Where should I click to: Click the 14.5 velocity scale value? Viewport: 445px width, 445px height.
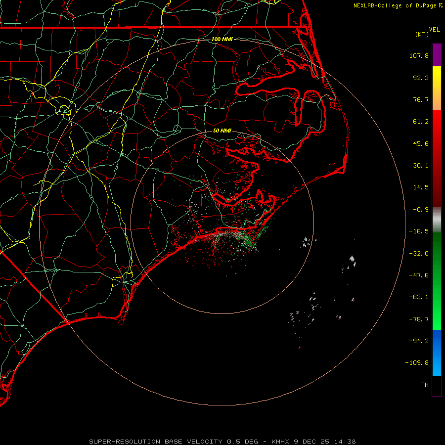(x=421, y=187)
